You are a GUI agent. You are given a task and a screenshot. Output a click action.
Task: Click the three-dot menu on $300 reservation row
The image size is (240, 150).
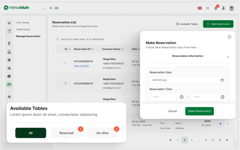point(228,124)
